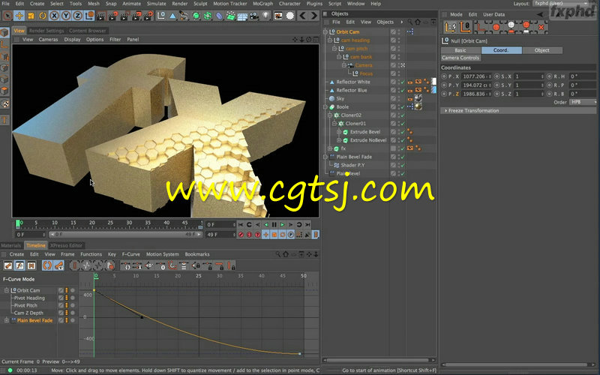Select the Live Selection arrow tool
The image size is (600, 375).
click(7, 16)
